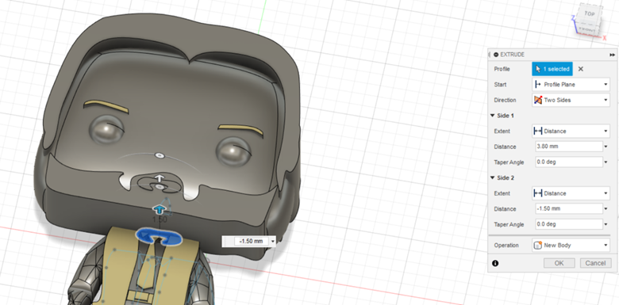Open the floating value box dropdown arrow
This screenshot has height=305, width=619.
272,241
